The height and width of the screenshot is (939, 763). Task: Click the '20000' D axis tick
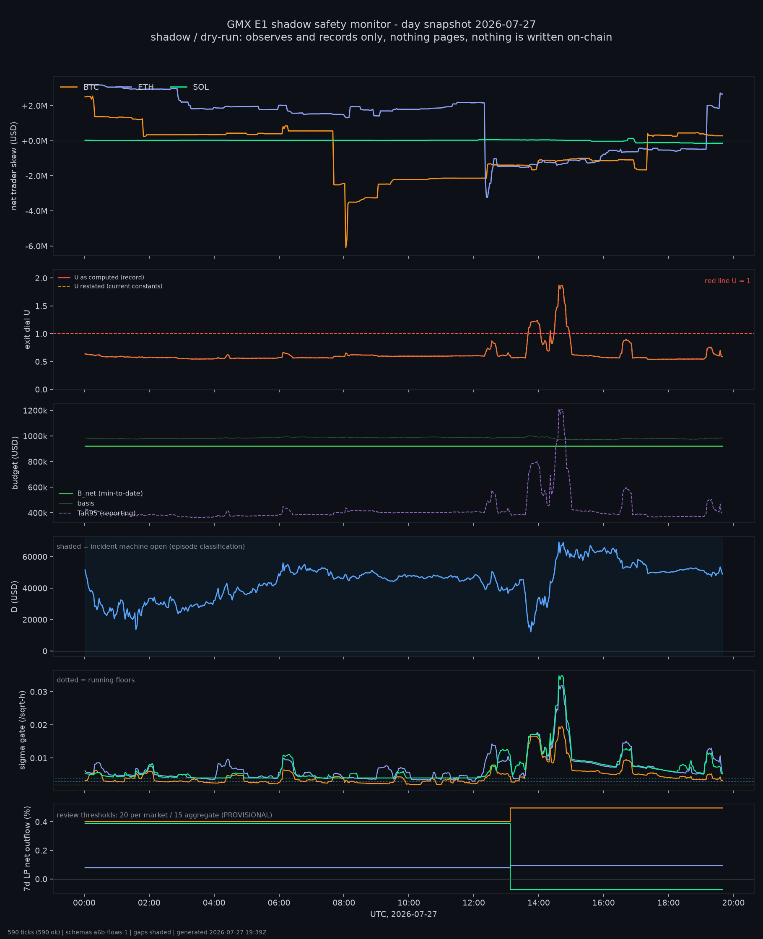(35, 620)
